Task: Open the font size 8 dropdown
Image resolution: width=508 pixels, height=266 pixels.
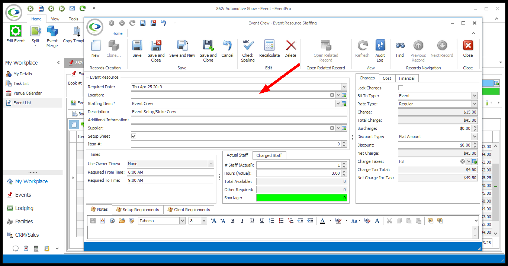Action: click(x=204, y=221)
